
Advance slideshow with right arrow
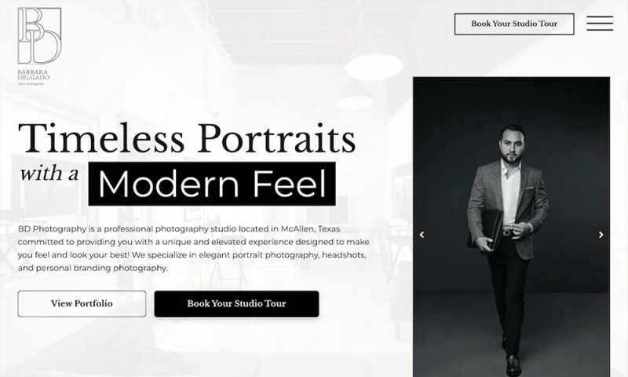[601, 235]
